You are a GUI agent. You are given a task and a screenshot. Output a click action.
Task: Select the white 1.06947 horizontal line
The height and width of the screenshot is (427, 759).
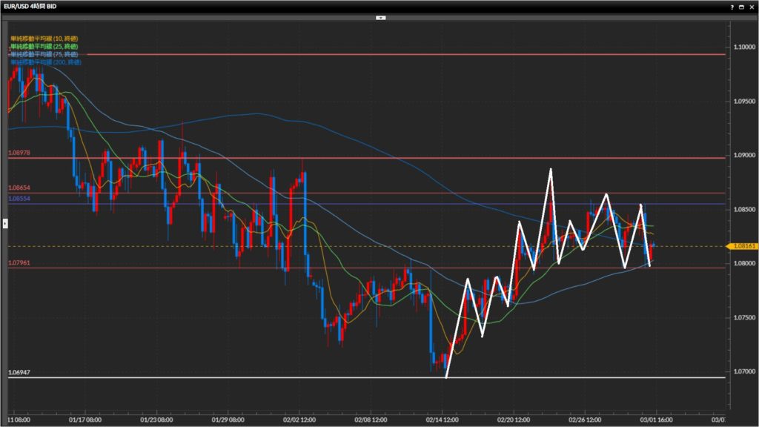[x=222, y=377]
